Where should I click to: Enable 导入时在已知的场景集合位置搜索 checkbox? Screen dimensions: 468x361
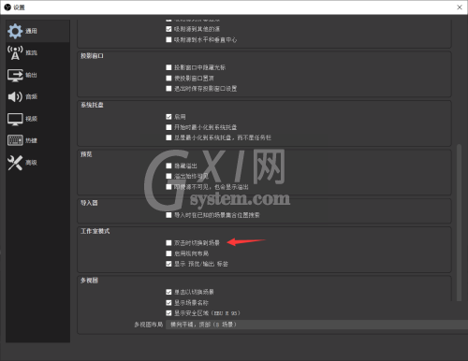pyautogui.click(x=168, y=215)
